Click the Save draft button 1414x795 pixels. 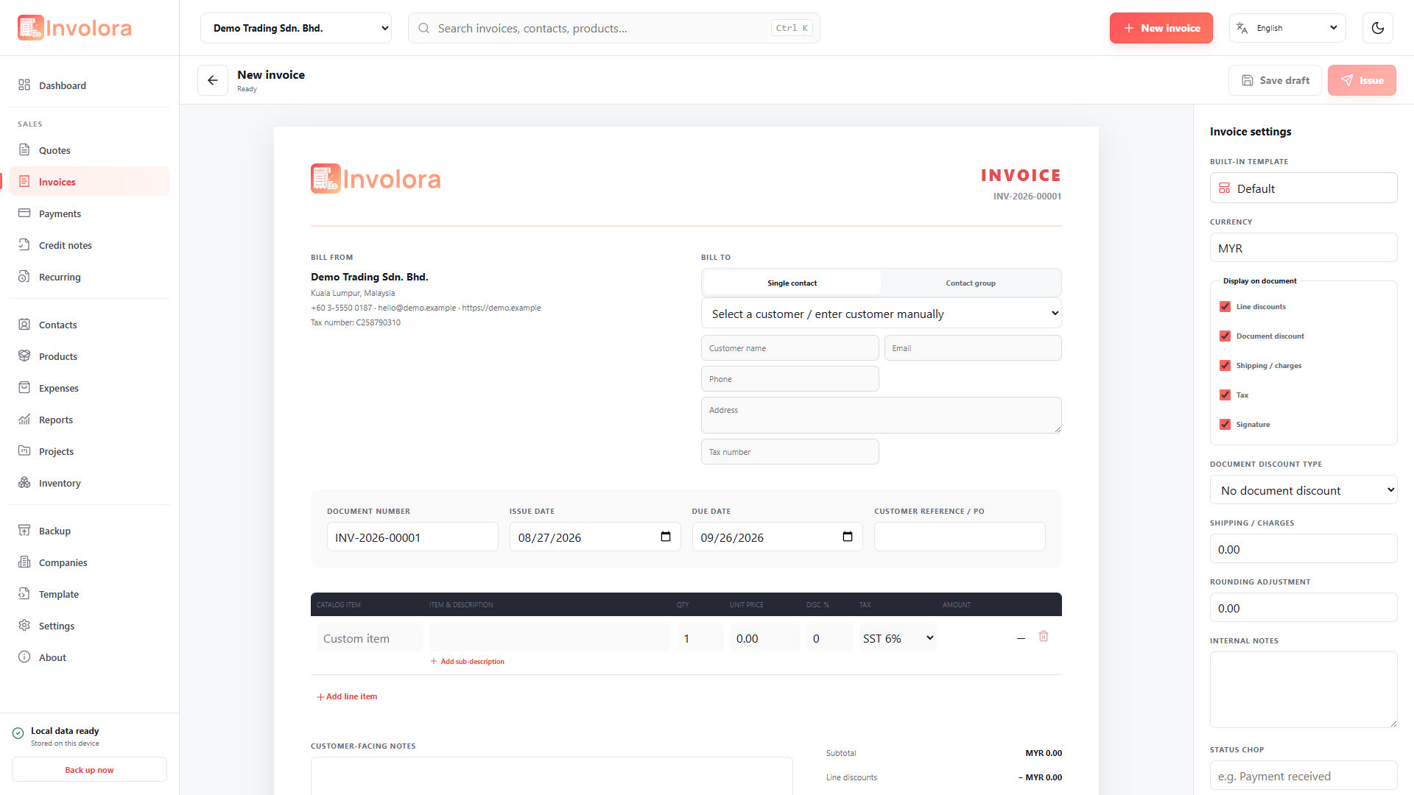click(x=1275, y=80)
